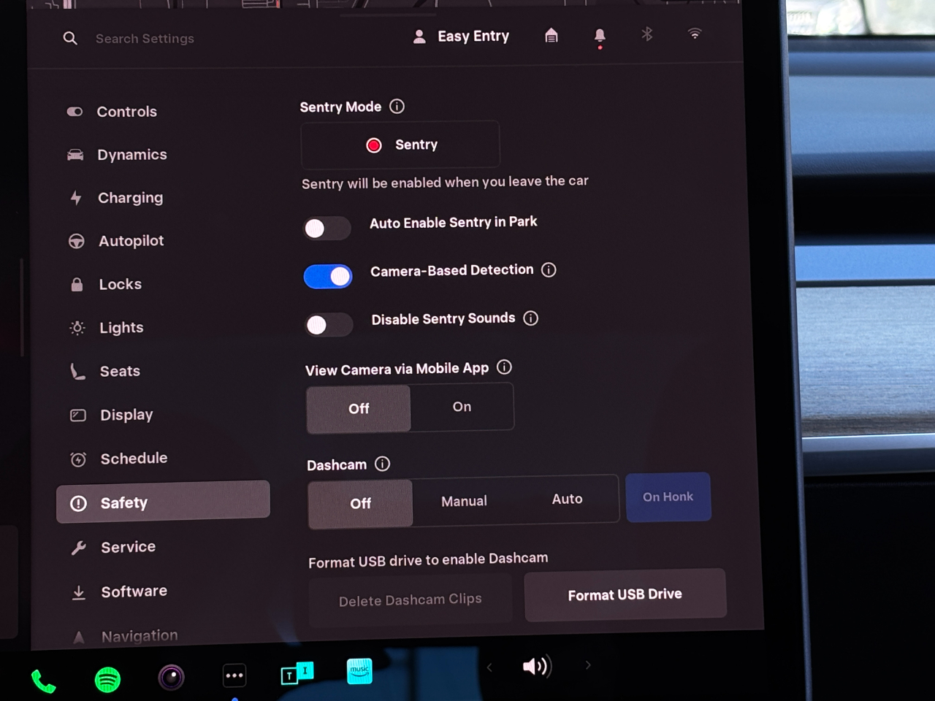
Task: Go to the Display settings section
Action: coord(126,415)
